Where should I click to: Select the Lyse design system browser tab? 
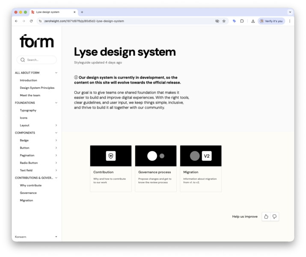(x=52, y=12)
